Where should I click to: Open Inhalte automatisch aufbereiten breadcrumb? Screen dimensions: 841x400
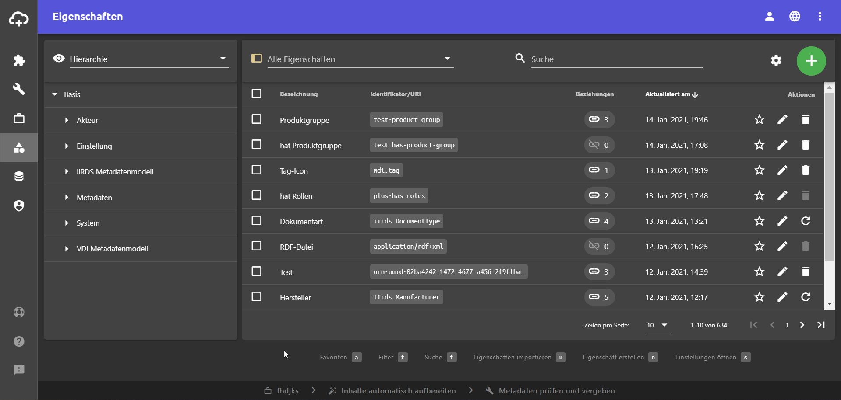click(392, 391)
